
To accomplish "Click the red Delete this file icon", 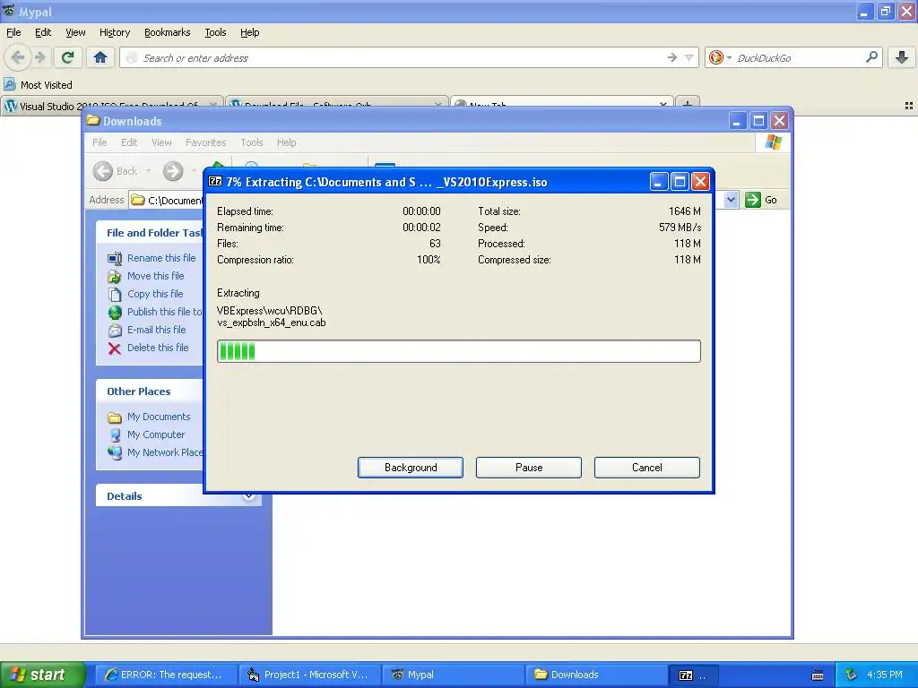I will (115, 348).
